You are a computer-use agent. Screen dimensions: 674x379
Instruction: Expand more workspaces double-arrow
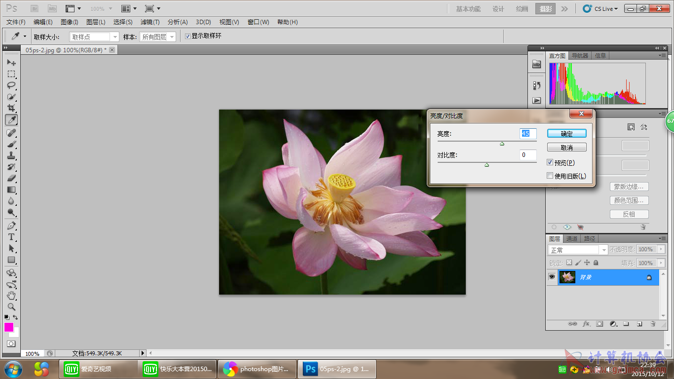[564, 9]
